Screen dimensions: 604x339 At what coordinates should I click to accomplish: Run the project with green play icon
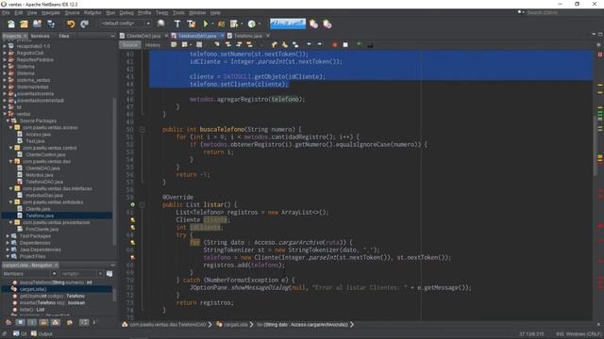pos(206,24)
